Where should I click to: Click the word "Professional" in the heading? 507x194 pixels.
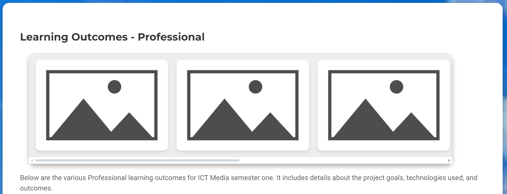pos(171,37)
